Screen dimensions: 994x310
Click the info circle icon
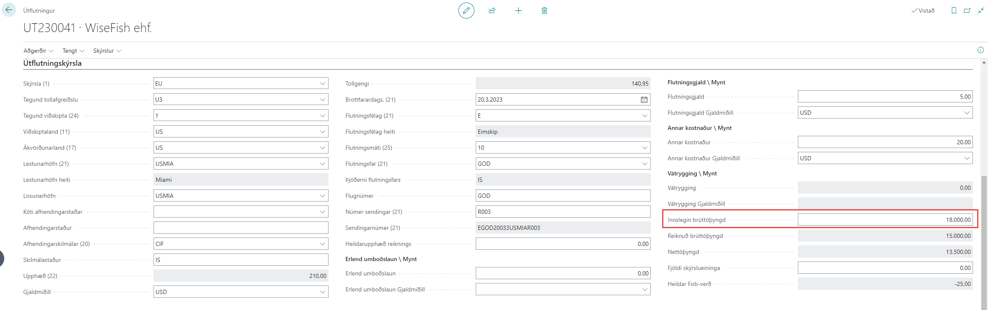coord(981,50)
